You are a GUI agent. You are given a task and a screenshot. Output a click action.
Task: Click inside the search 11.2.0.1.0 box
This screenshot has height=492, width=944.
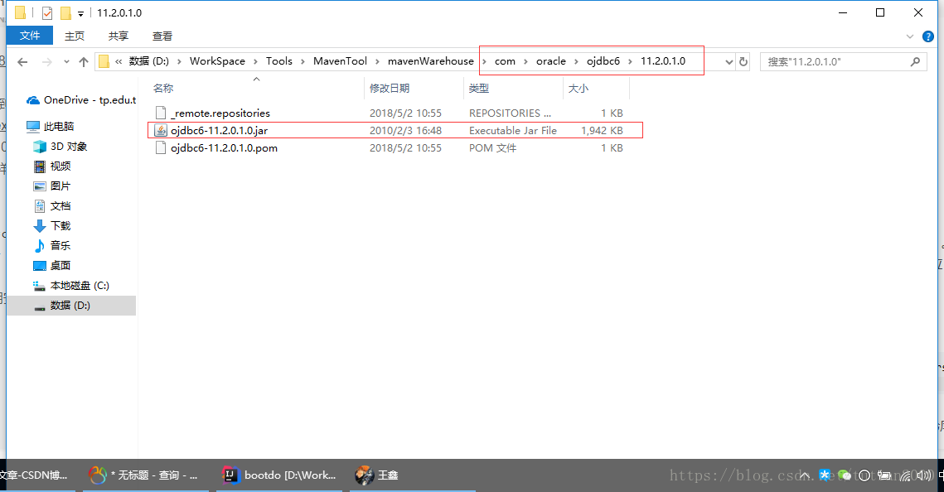click(829, 60)
